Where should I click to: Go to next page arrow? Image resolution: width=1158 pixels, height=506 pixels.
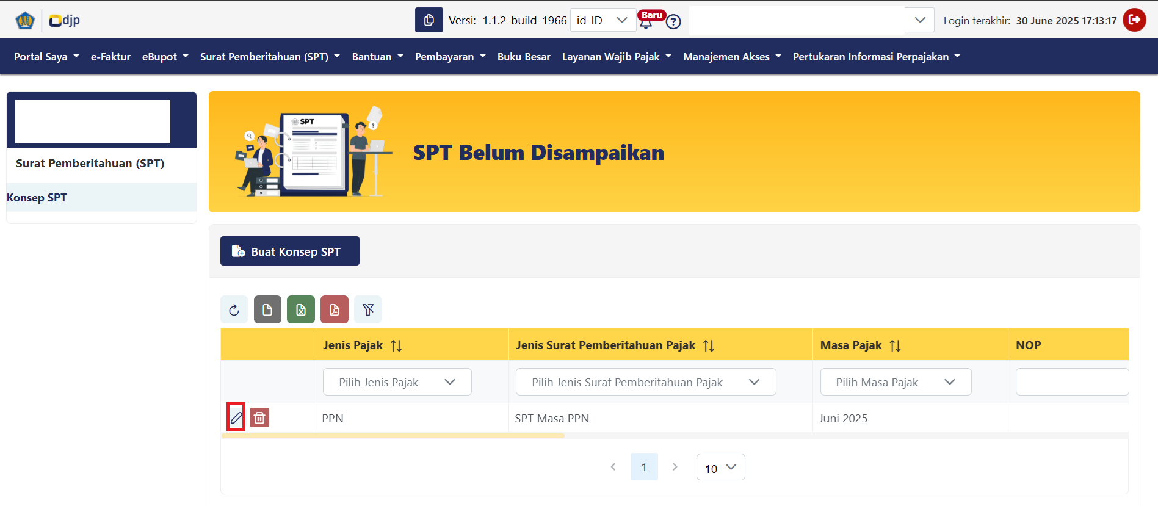675,467
